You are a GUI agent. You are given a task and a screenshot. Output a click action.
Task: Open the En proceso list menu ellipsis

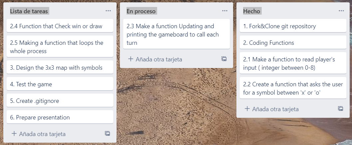coord(225,11)
